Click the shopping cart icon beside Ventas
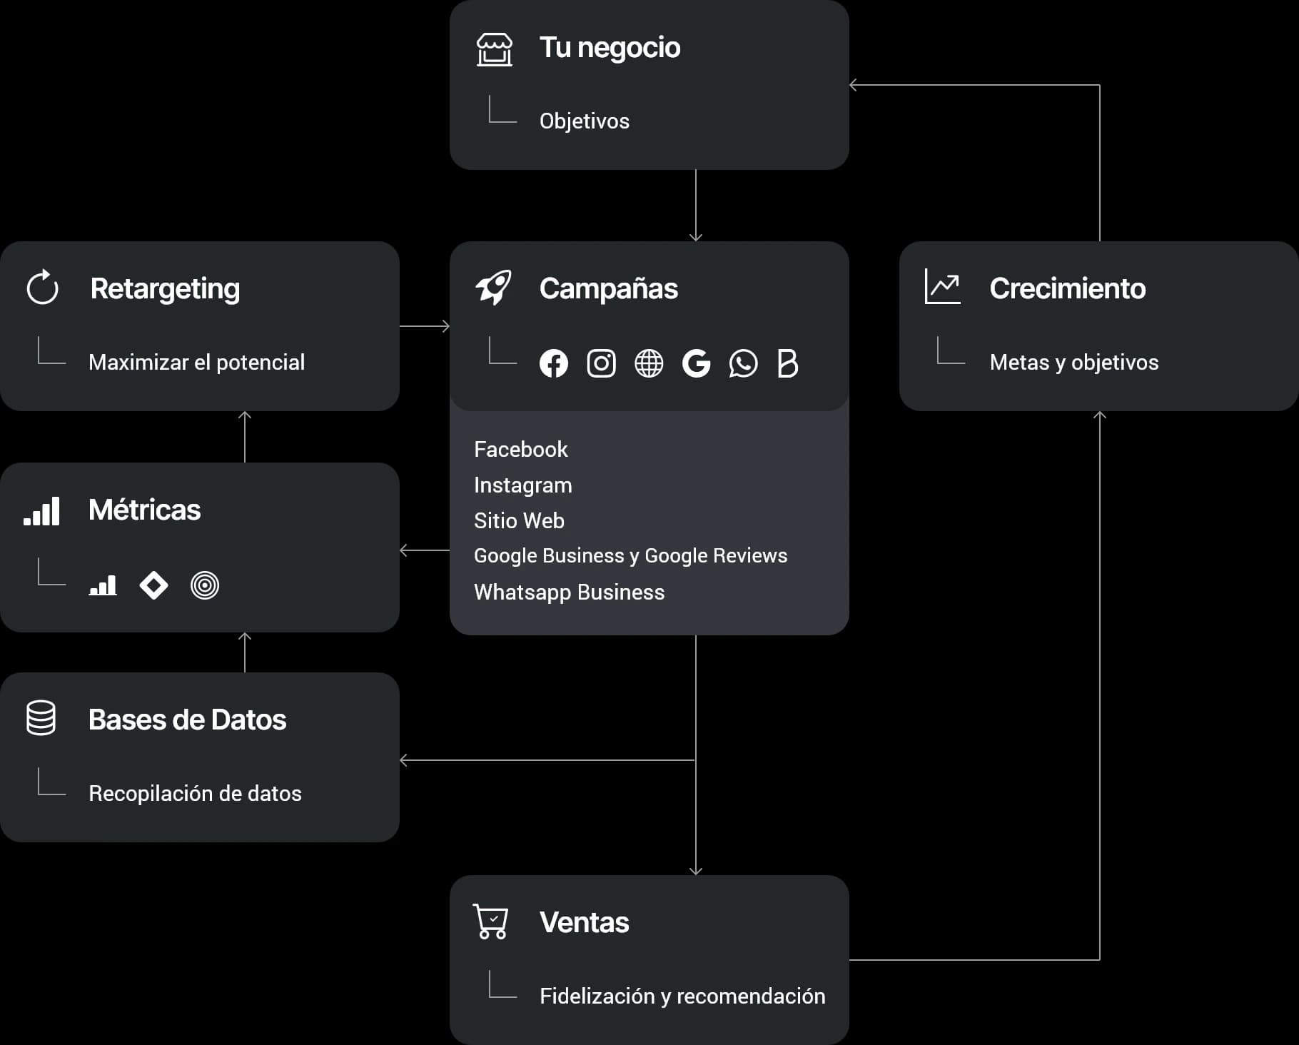 point(491,922)
